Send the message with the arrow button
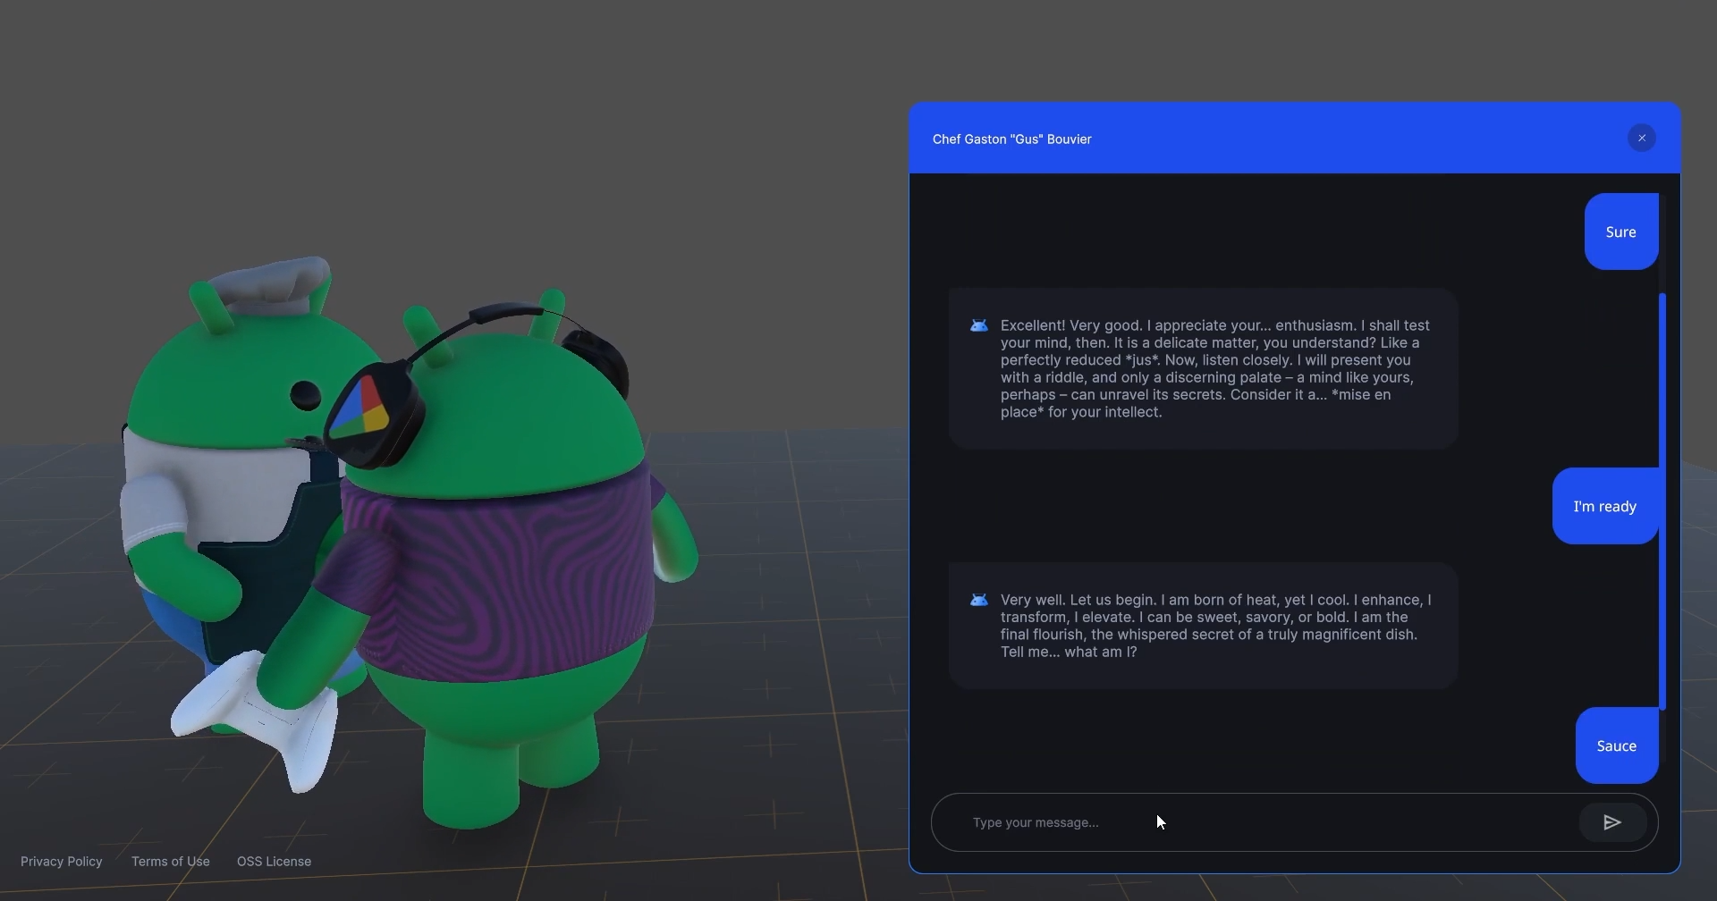 (1612, 822)
